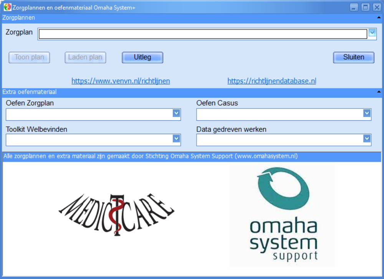Open the richtlijnendatabase.nl link

pyautogui.click(x=271, y=81)
